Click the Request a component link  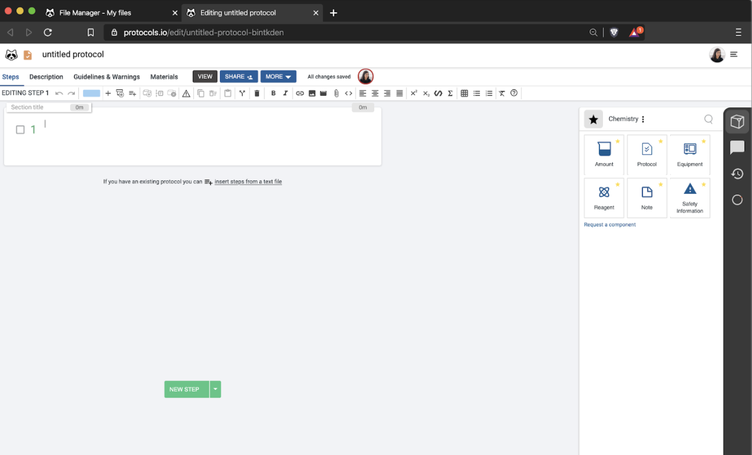(610, 224)
